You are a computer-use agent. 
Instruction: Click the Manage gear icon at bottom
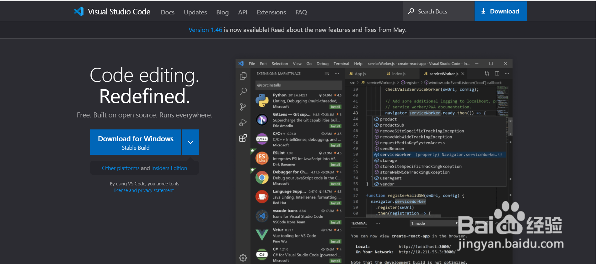coord(243,258)
